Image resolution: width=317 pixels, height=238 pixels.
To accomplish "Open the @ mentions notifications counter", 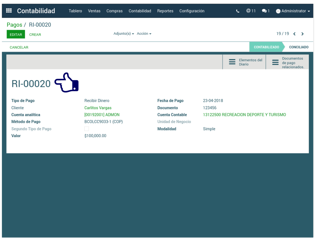I will (251, 11).
